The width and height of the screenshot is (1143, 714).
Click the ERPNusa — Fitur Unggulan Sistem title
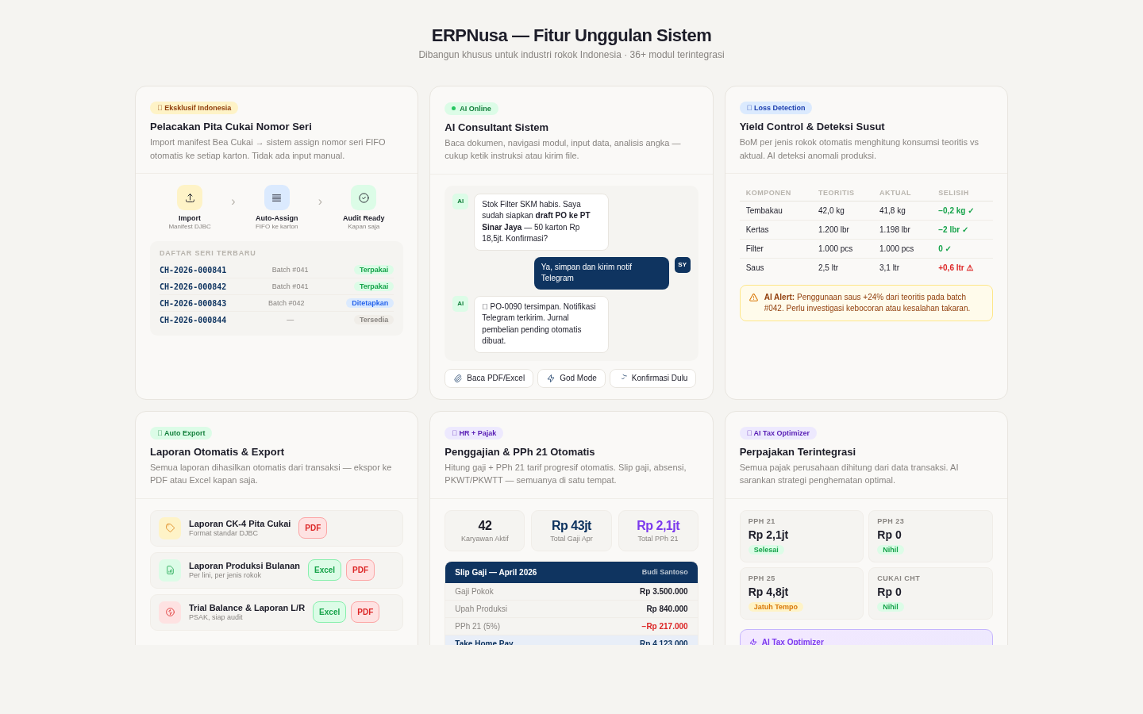coord(571,36)
